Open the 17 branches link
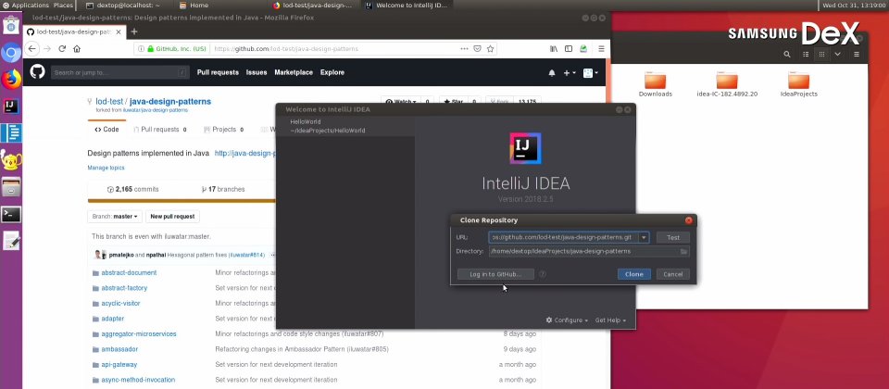 (x=223, y=189)
